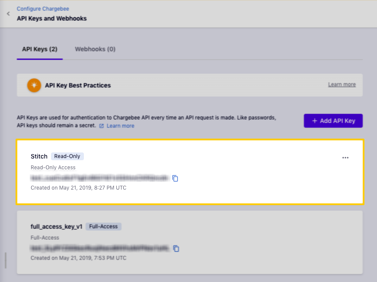Copy the full_access_key_v1 API key
Image resolution: width=377 pixels, height=282 pixels.
pos(176,248)
